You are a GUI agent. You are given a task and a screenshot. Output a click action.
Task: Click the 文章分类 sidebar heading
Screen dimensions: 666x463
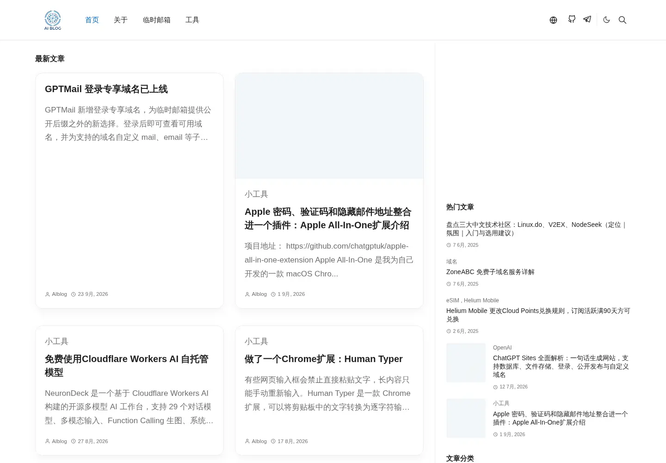[460, 458]
